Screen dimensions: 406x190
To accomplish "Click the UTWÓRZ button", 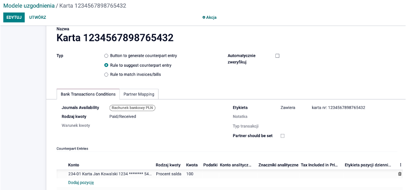I will pos(38,17).
